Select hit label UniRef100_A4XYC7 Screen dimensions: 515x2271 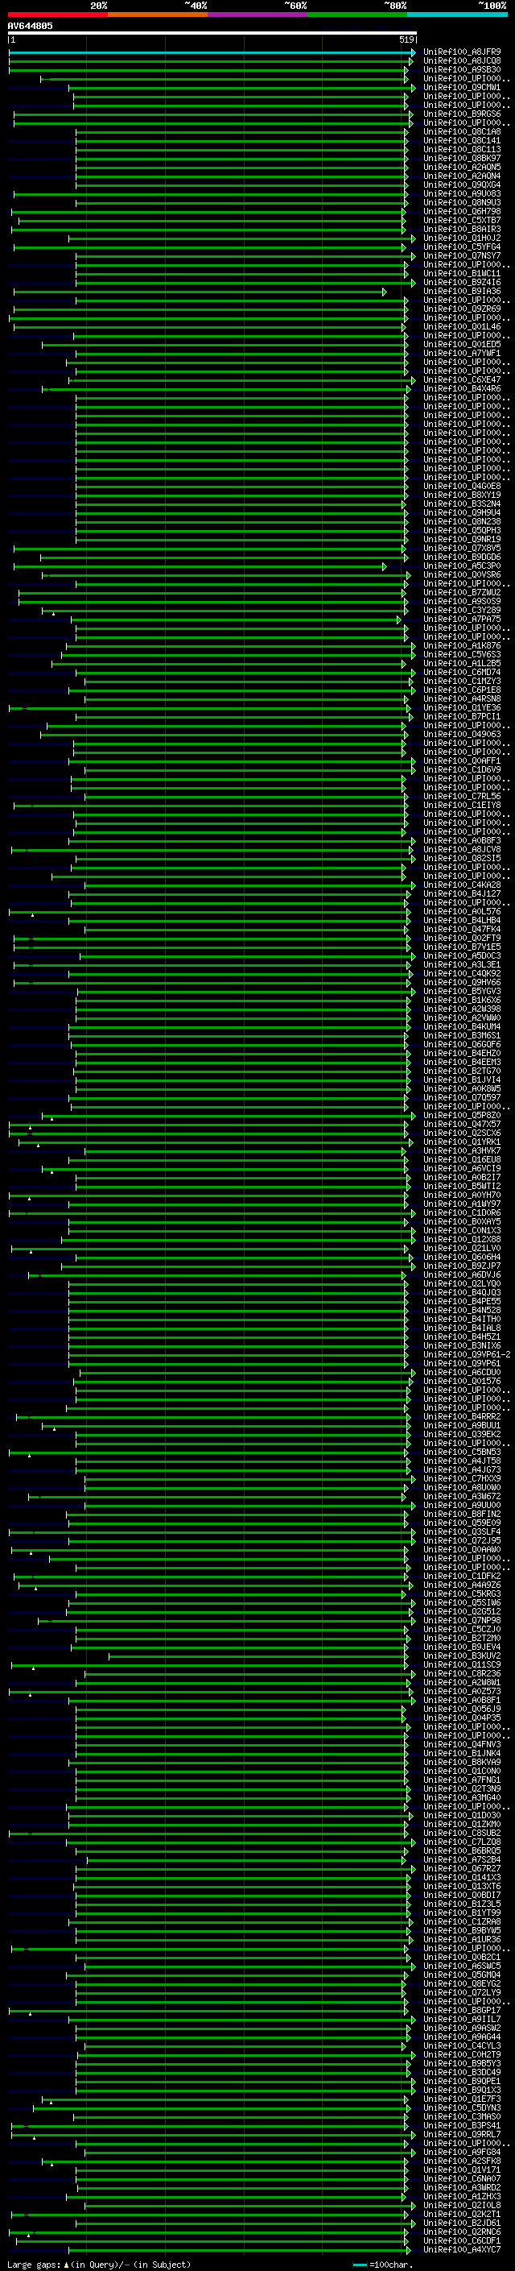pyautogui.click(x=462, y=2250)
